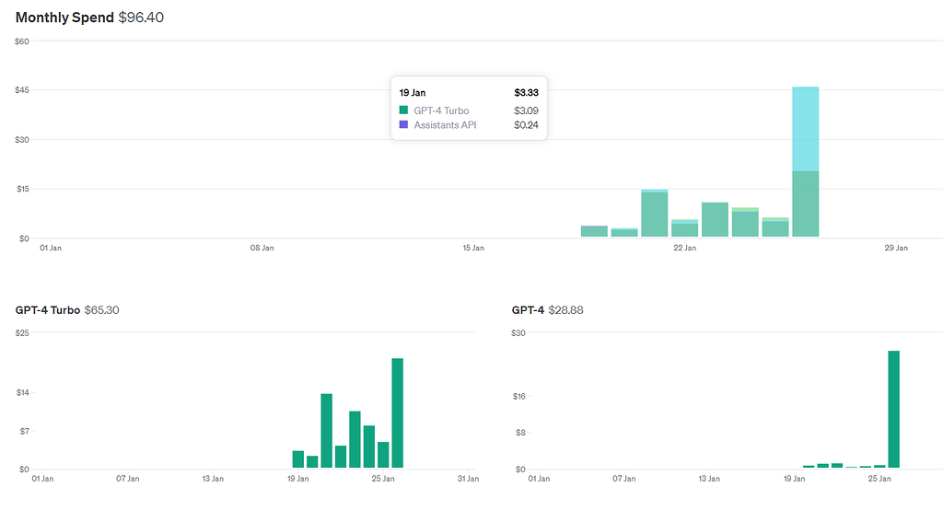
Task: Select the first bar in GPT-4 Turbo chart
Action: click(x=298, y=458)
